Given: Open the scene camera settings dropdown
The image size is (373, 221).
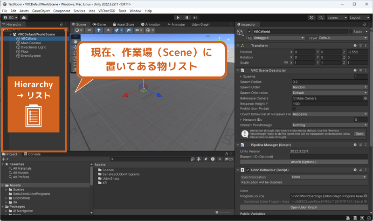Looking at the screenshot, I should tap(138, 30).
